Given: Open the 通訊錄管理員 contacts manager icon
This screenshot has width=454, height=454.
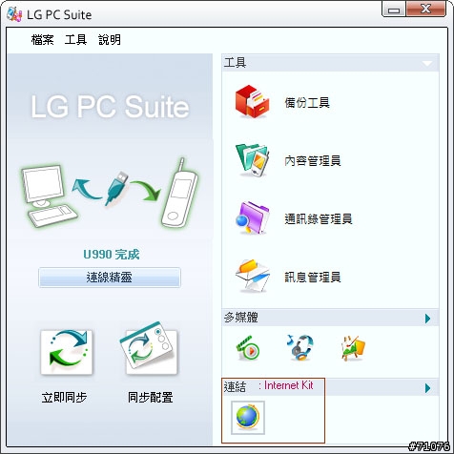Looking at the screenshot, I should (x=252, y=218).
